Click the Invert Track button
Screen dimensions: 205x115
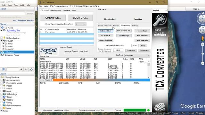point(142,31)
